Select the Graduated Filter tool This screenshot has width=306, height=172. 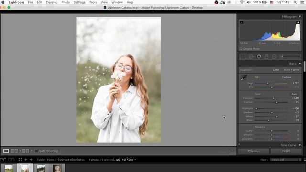266,57
